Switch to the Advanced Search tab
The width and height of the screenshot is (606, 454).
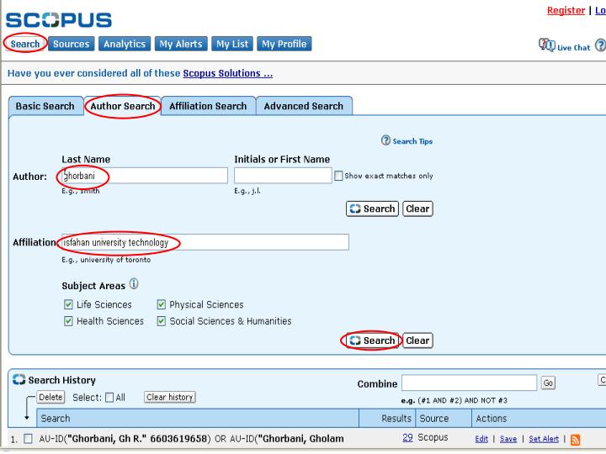tap(304, 106)
